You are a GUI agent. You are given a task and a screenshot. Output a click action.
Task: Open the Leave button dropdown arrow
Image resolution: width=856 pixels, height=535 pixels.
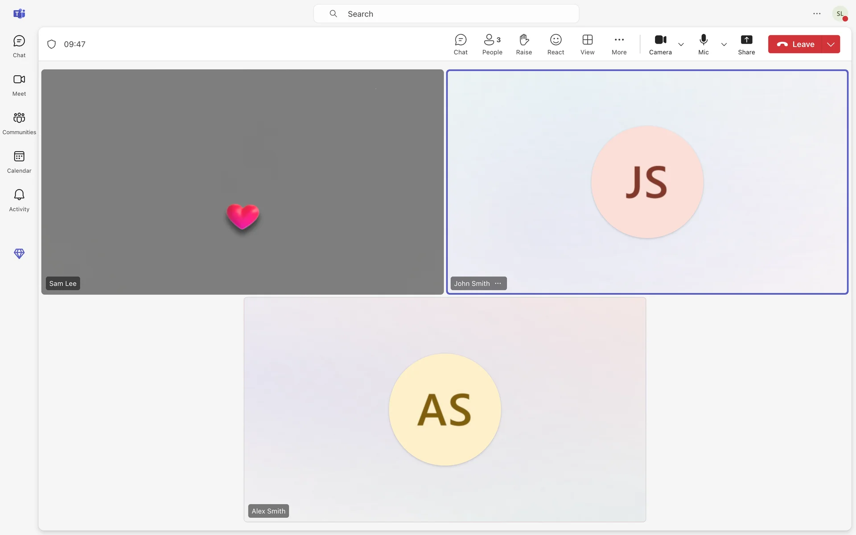point(831,44)
